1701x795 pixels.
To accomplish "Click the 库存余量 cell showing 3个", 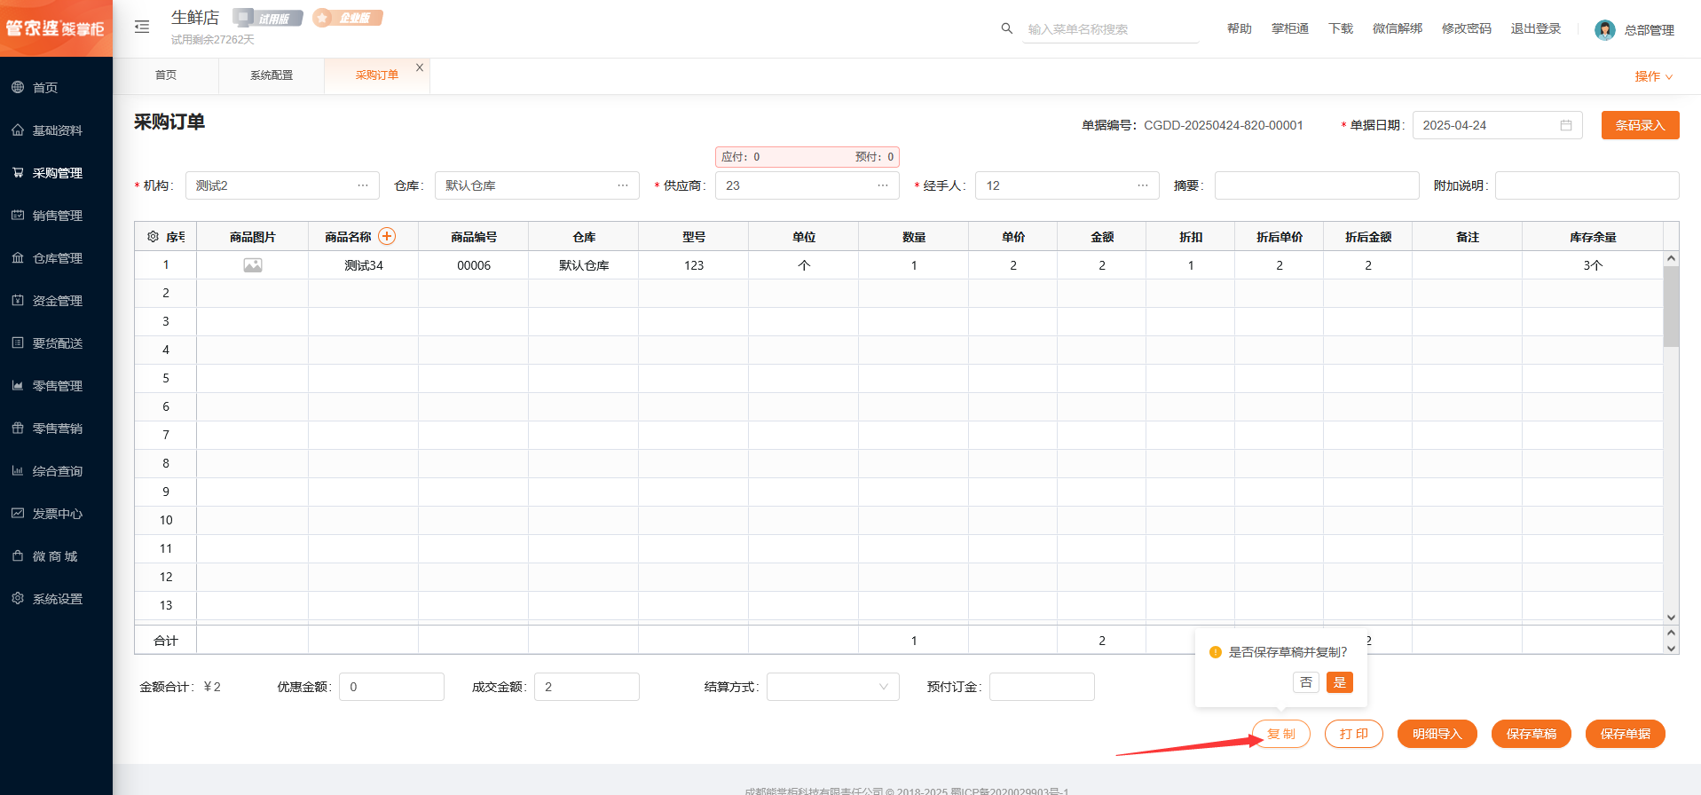I will click(1593, 265).
